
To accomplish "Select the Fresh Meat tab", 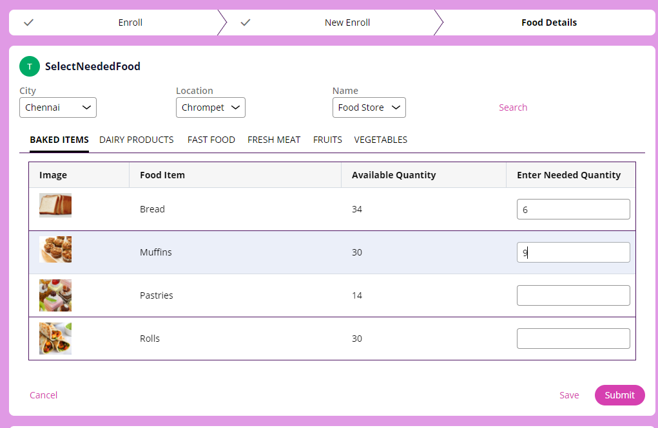I will (x=274, y=140).
